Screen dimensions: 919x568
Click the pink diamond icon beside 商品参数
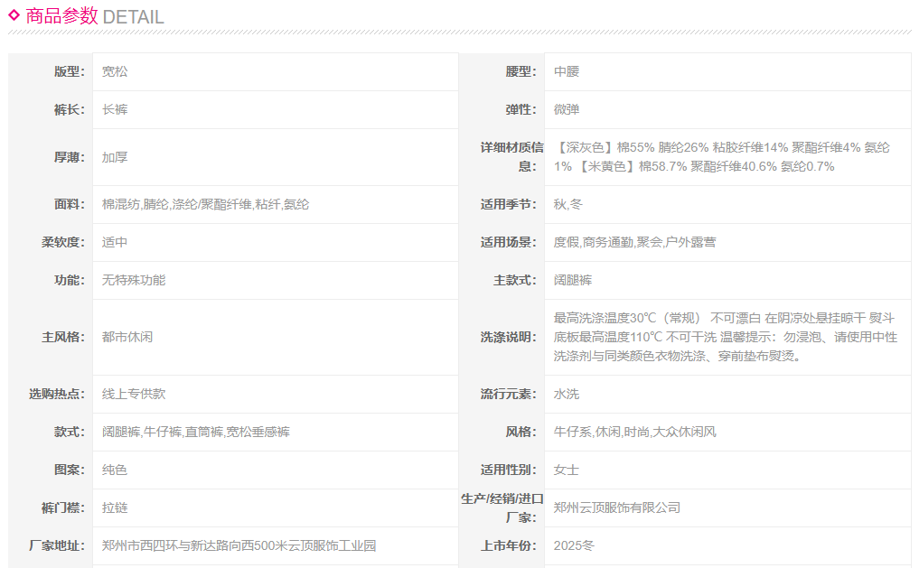pos(14,14)
